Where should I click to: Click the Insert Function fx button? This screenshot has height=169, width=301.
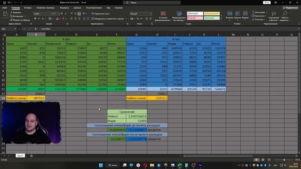(x=36, y=29)
